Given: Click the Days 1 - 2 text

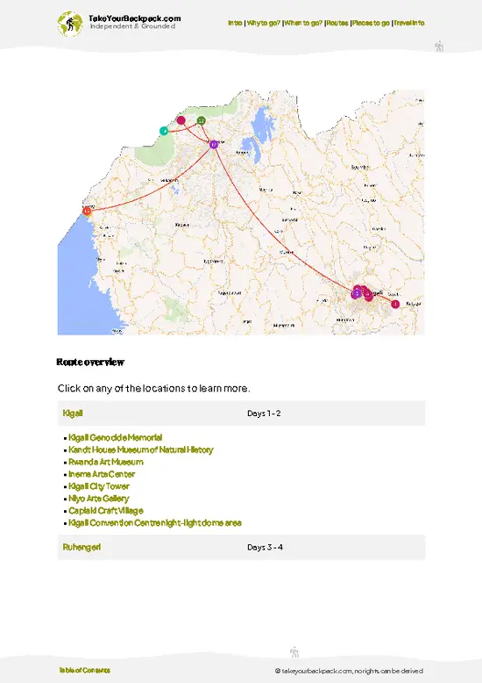Looking at the screenshot, I should (264, 413).
